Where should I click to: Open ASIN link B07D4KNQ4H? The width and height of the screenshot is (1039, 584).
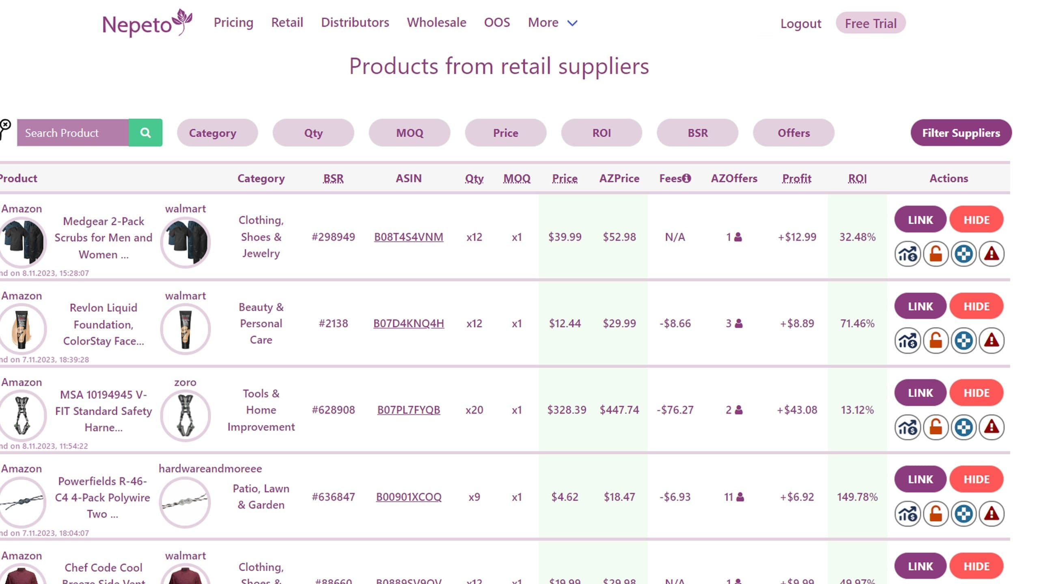(409, 323)
